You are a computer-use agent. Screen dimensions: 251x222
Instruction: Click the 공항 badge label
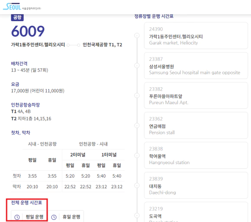pyautogui.click(x=17, y=17)
